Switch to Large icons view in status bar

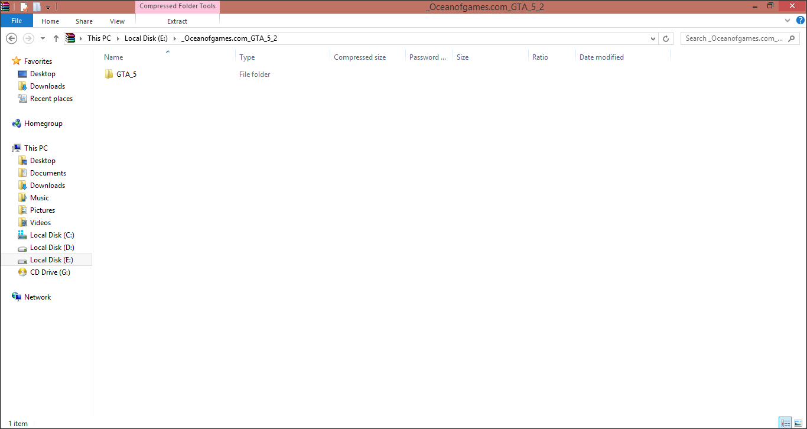pos(798,423)
